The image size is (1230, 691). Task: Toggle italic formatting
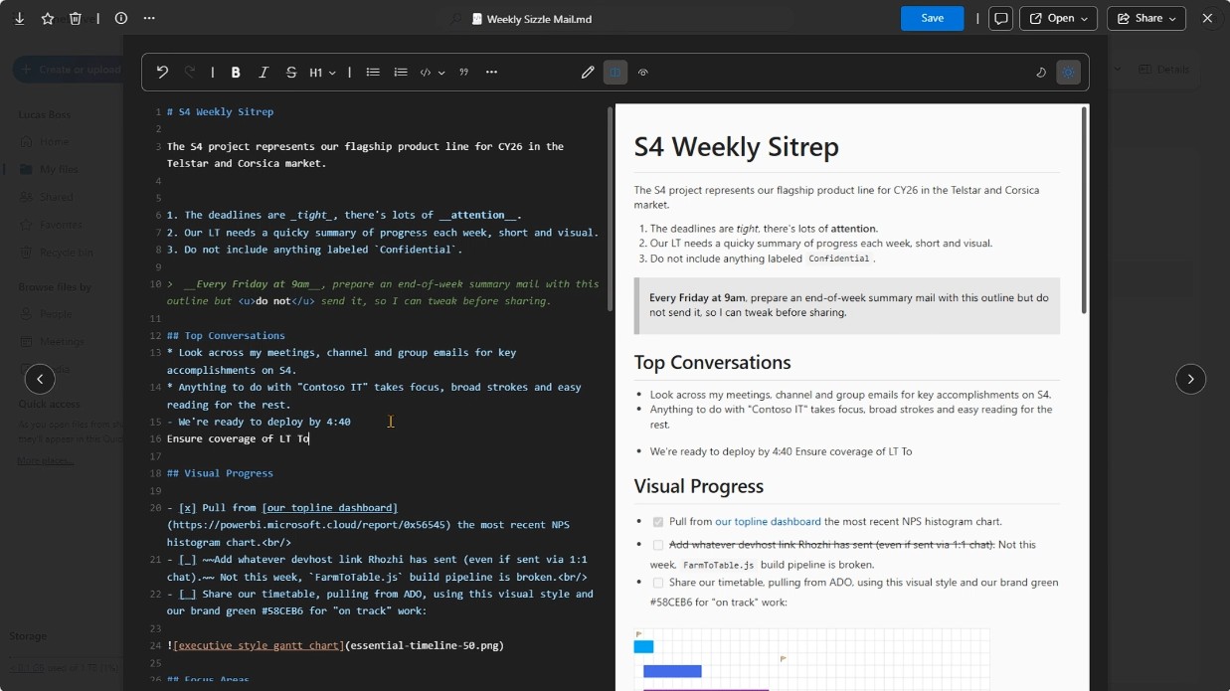[x=264, y=72]
